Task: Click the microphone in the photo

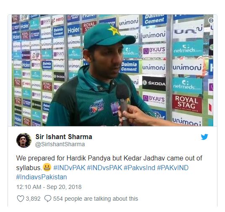Action: point(123,103)
